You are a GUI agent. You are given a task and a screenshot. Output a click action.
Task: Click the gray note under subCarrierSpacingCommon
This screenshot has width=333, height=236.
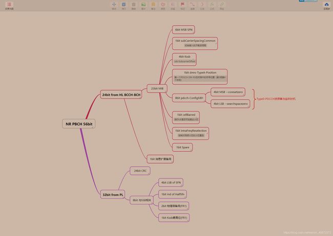195,45
